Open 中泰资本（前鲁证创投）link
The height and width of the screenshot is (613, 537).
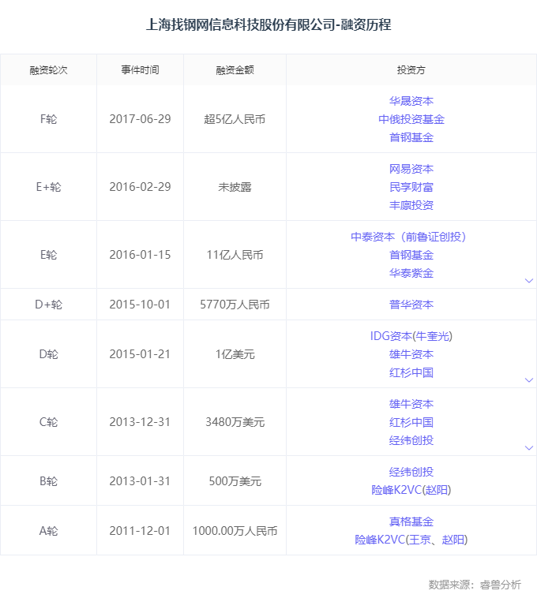coord(408,237)
